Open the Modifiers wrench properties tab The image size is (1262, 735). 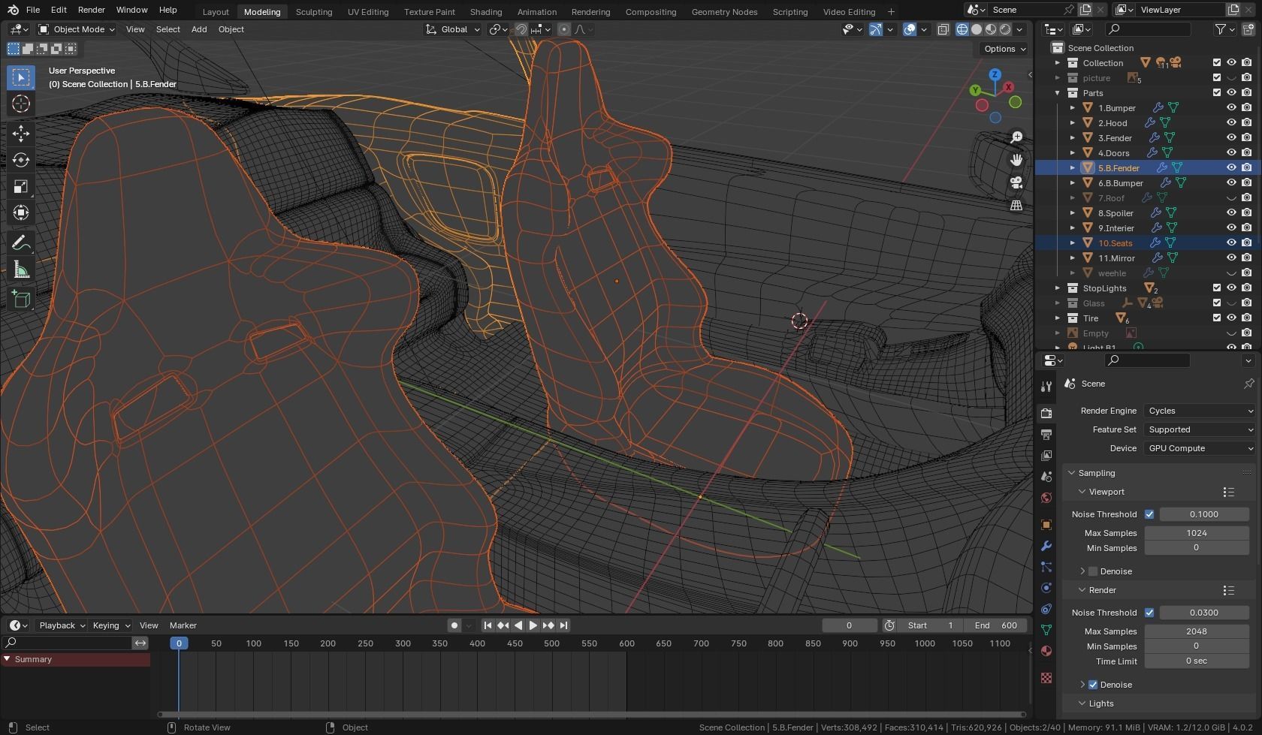(x=1046, y=546)
